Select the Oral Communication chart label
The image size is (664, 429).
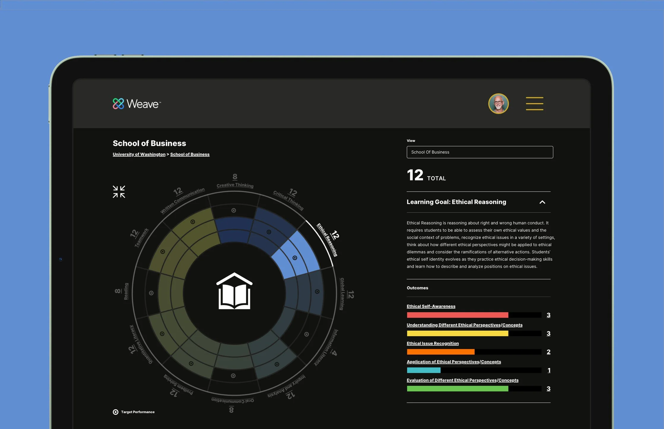point(232,400)
